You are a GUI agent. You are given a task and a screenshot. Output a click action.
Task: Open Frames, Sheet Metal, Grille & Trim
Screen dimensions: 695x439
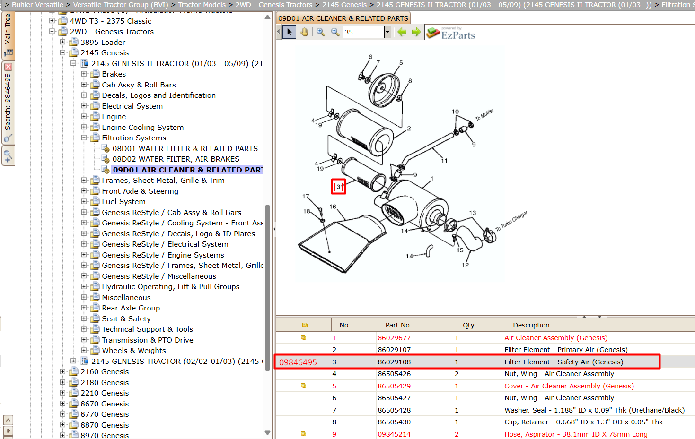coord(163,180)
